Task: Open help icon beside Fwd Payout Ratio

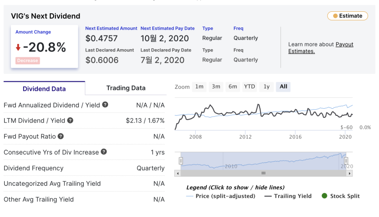Action: [x=61, y=136]
